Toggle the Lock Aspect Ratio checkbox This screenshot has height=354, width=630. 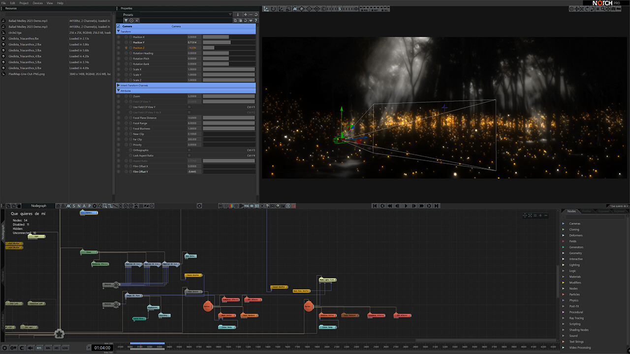pyautogui.click(x=189, y=155)
